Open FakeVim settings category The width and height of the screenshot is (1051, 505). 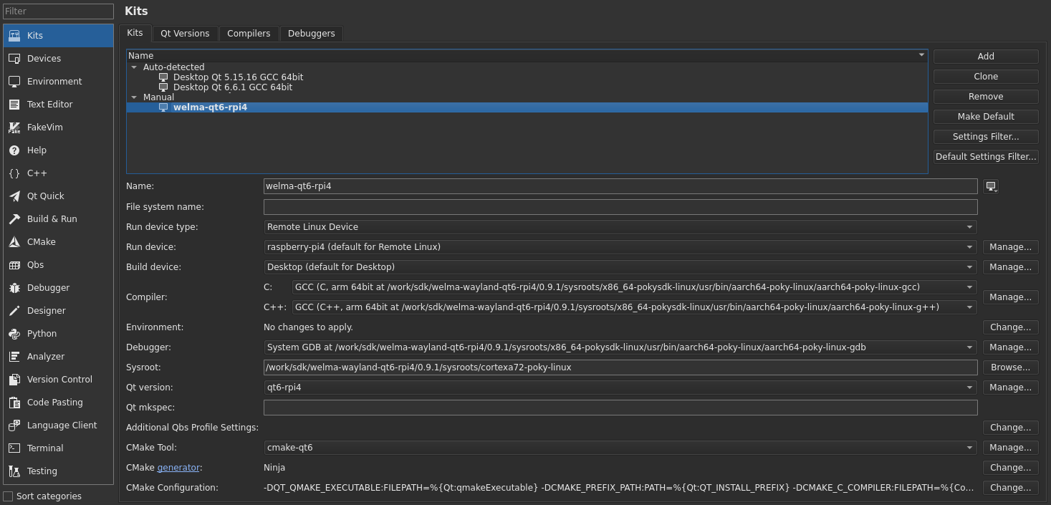44,128
